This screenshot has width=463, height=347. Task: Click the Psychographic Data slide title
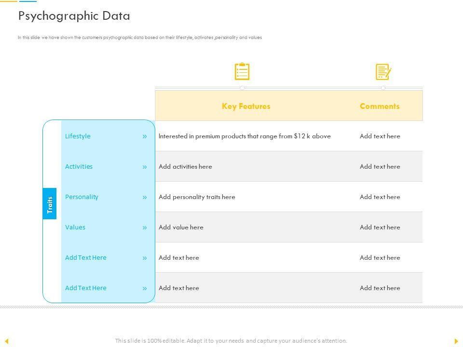pos(74,16)
